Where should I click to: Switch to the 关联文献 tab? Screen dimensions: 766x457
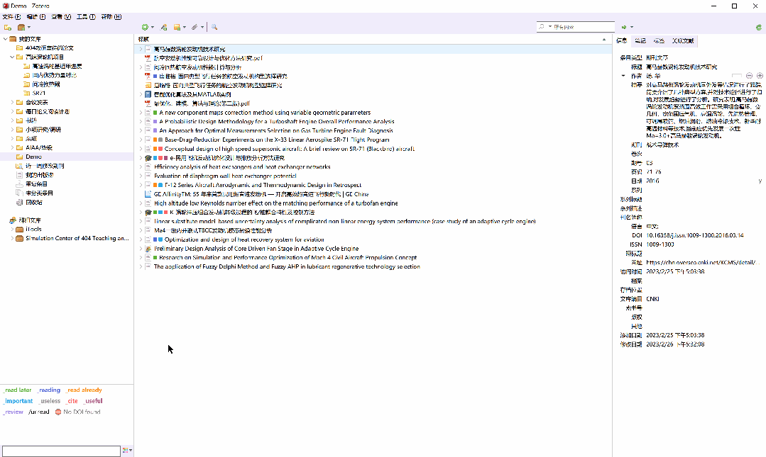tap(682, 40)
